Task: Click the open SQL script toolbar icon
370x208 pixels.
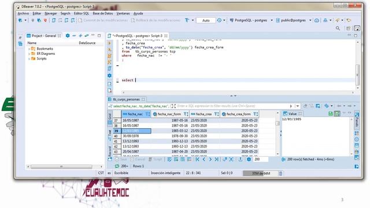Action: 54,20
